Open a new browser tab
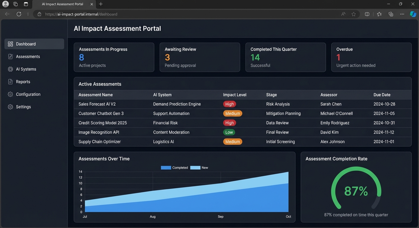 pyautogui.click(x=101, y=4)
